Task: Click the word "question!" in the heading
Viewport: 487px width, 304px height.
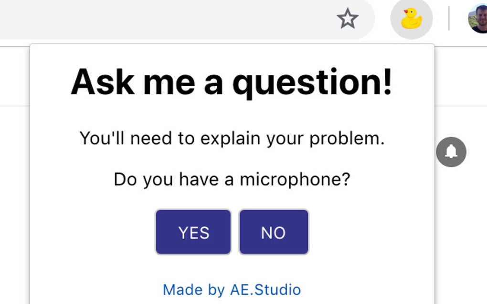Action: [312, 82]
